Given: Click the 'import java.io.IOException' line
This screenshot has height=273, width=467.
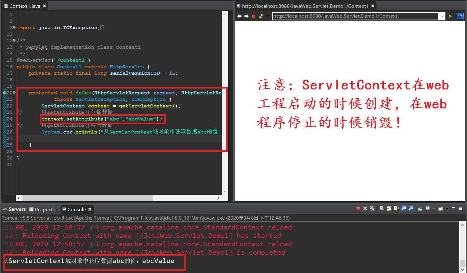Looking at the screenshot, I should (58, 28).
